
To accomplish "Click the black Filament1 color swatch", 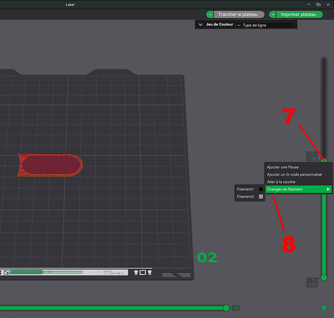I will [261, 189].
